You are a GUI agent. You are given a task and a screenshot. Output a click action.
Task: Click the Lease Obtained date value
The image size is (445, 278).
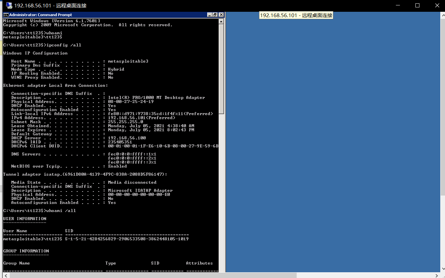pyautogui.click(x=151, y=126)
